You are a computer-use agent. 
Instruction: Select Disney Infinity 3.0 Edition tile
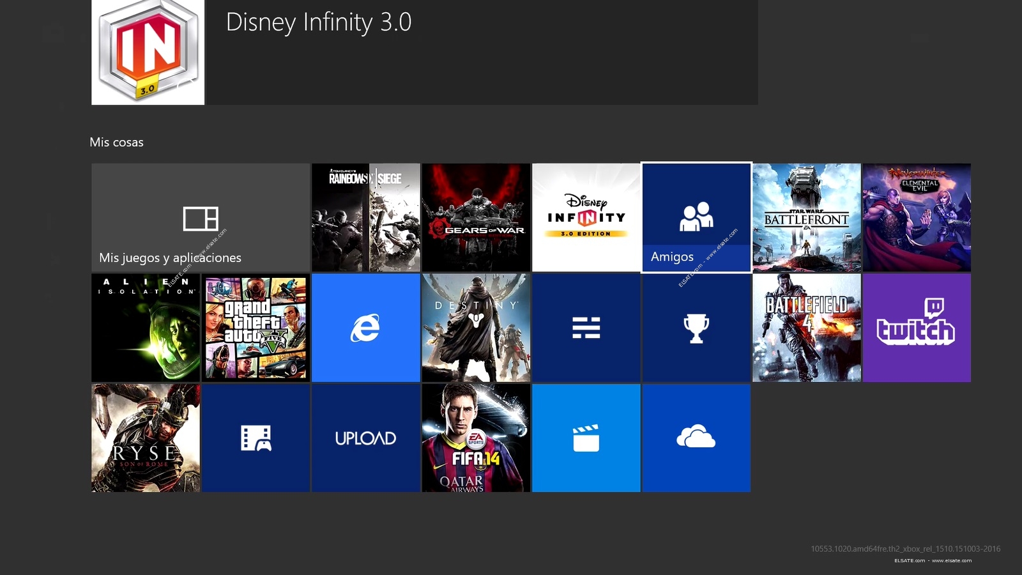tap(586, 217)
